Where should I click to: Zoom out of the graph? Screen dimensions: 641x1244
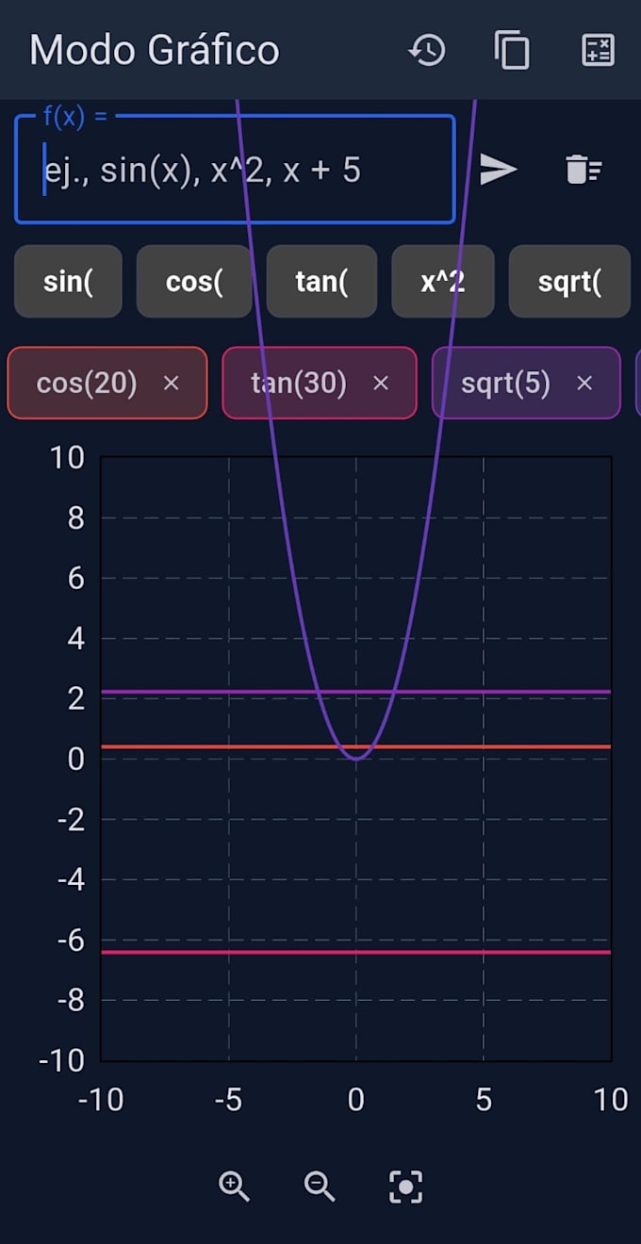pyautogui.click(x=320, y=1187)
